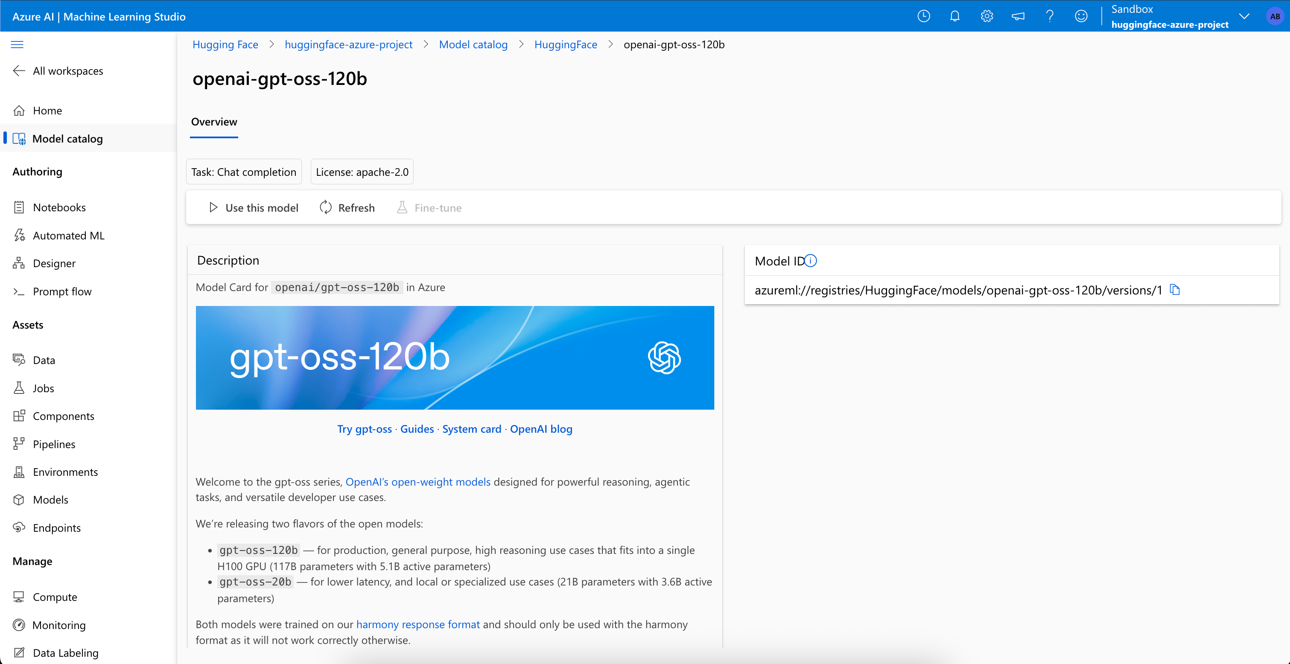Open studio settings gear
The width and height of the screenshot is (1290, 664).
(x=986, y=15)
